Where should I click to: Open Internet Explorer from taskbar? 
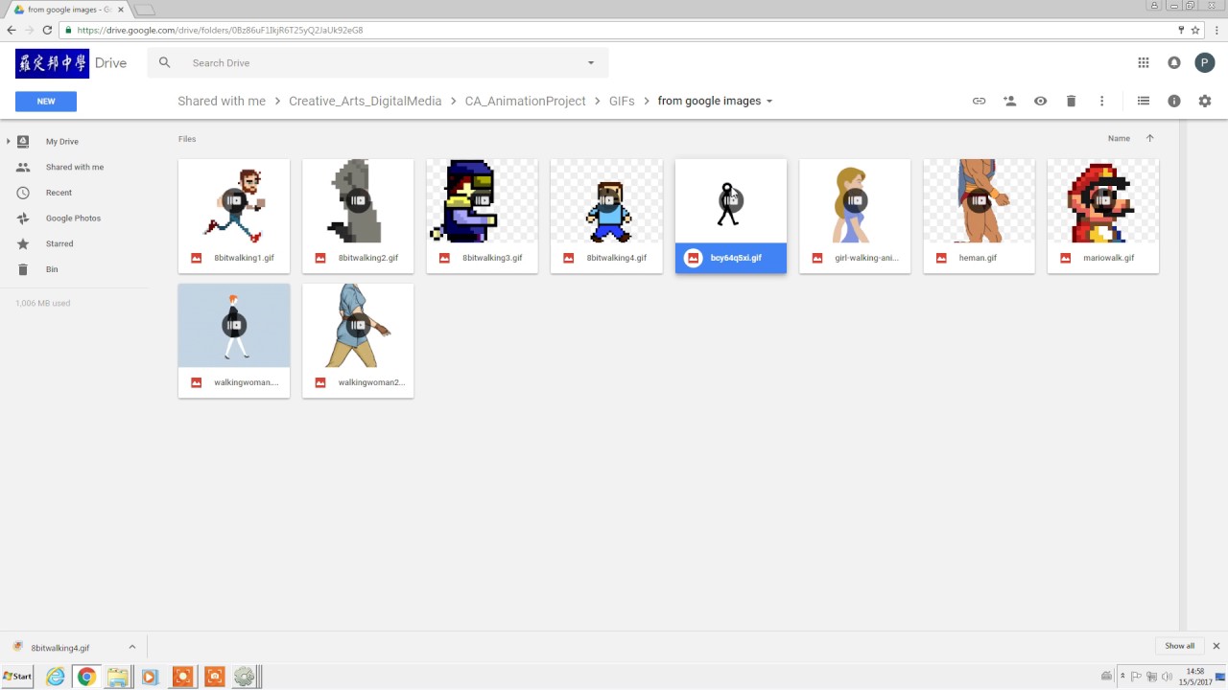(x=56, y=677)
